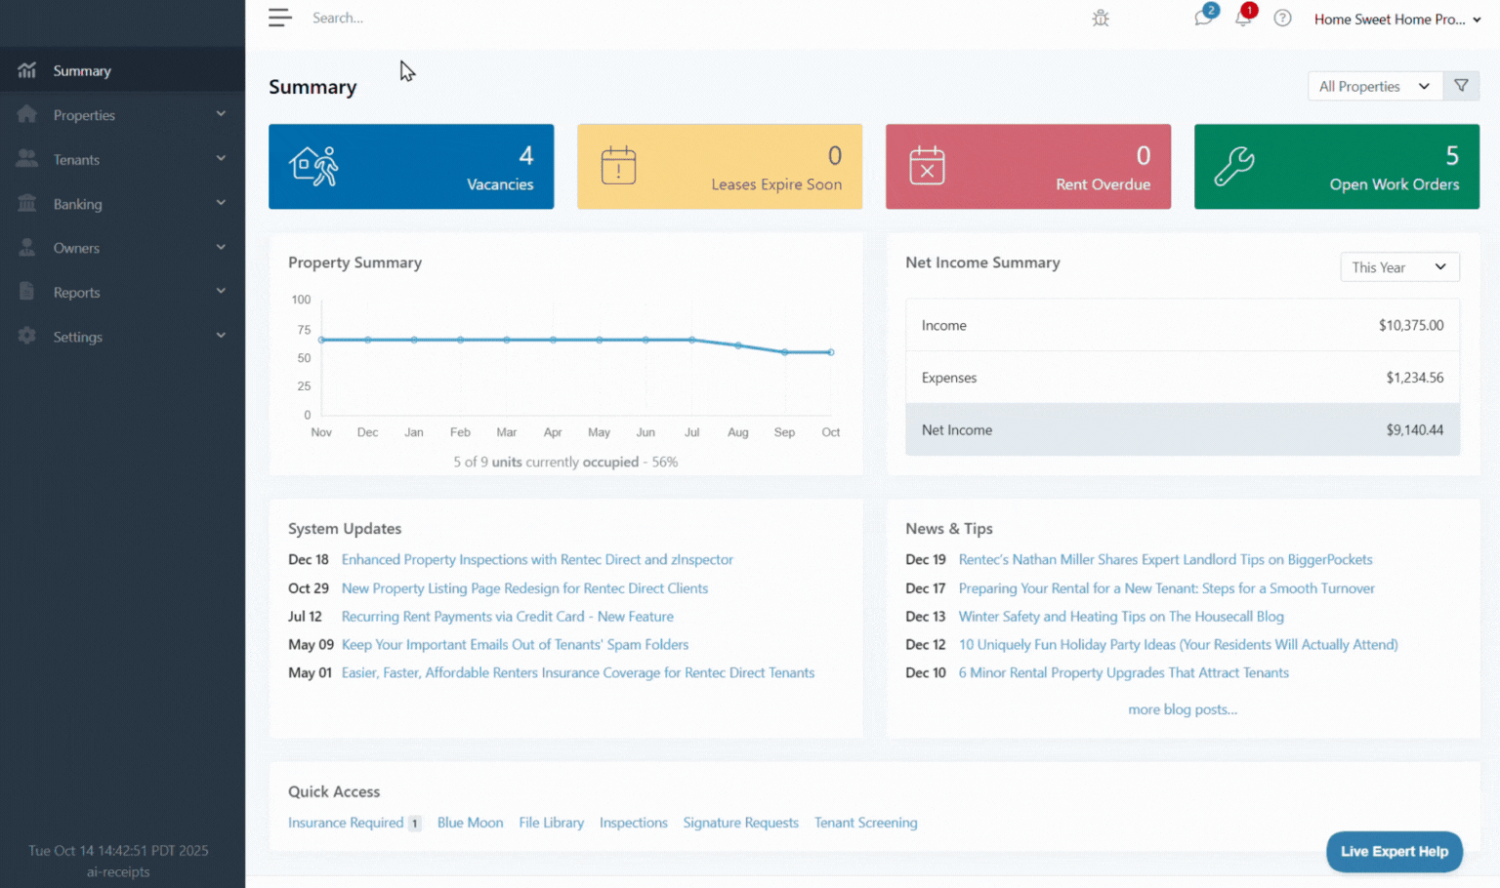The height and width of the screenshot is (888, 1500).
Task: Open the Leases Expire Soon tile
Action: tap(719, 166)
